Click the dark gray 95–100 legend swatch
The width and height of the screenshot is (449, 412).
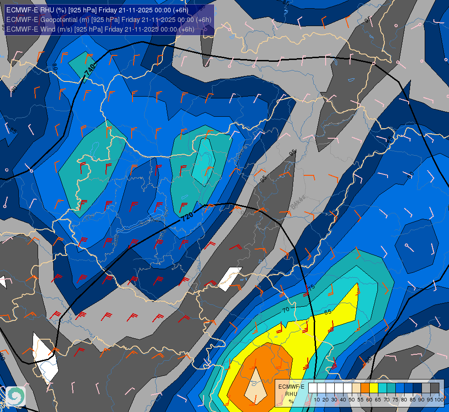[x=435, y=388]
